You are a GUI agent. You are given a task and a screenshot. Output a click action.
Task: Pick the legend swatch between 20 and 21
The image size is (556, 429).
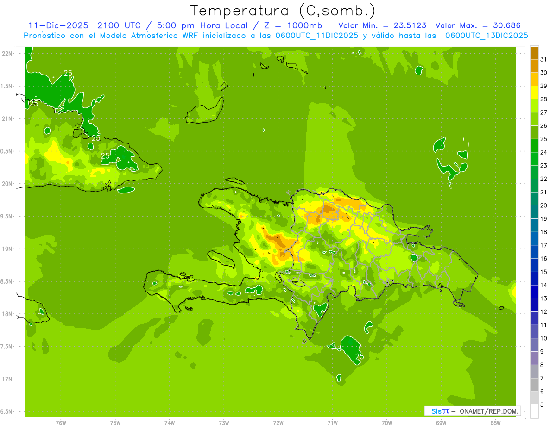534,199
